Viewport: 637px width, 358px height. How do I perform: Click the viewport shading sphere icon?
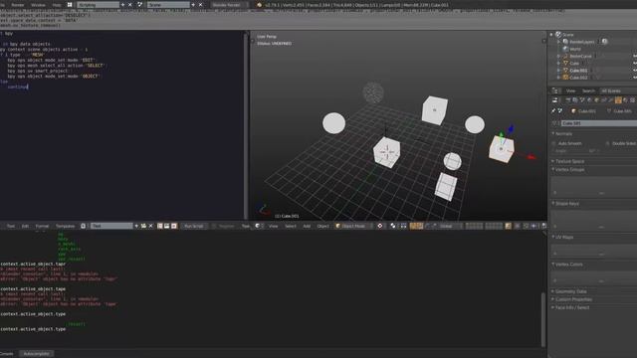(380, 226)
